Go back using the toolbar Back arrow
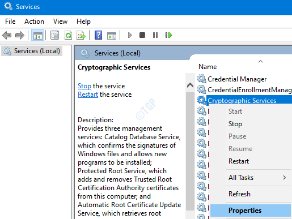This screenshot has width=292, height=219. [x=7, y=35]
